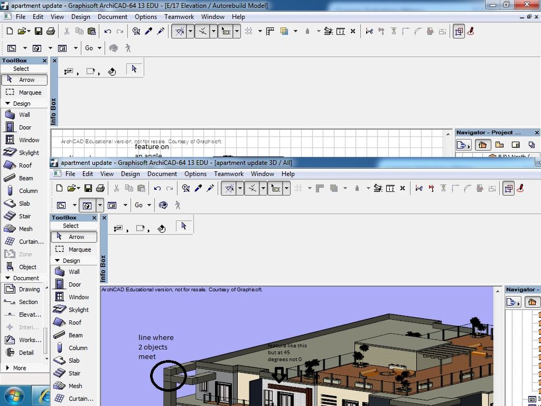Open the Document menu in the Elevation window
541x406 pixels.
point(113,17)
